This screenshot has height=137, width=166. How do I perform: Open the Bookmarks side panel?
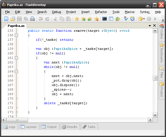[x=162, y=53]
